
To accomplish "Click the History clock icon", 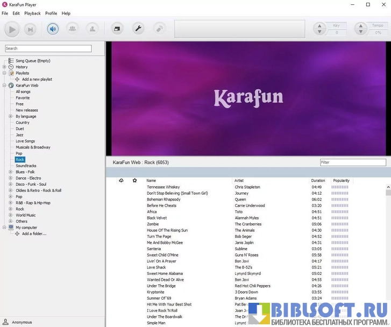I will [11, 67].
